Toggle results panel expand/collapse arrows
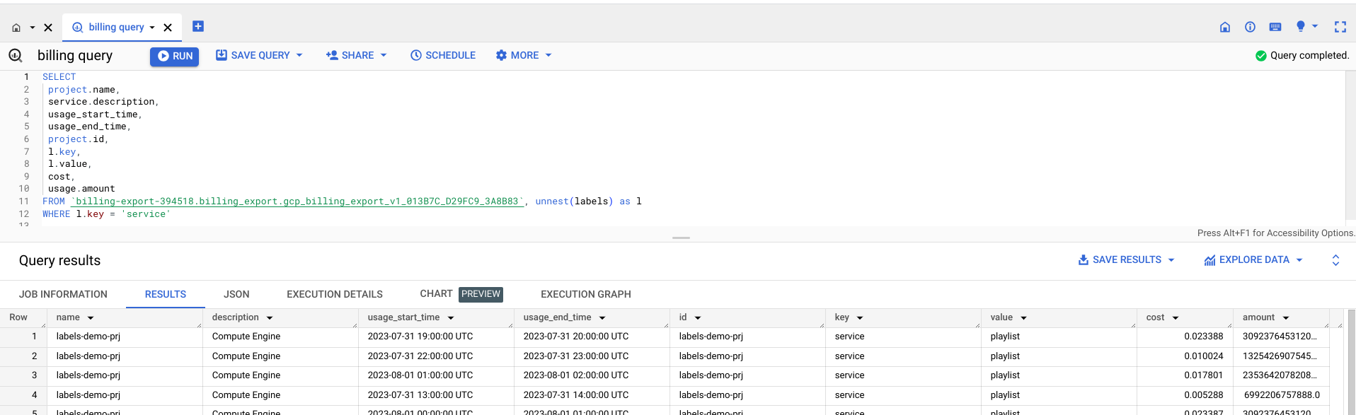This screenshot has width=1356, height=415. coord(1335,260)
